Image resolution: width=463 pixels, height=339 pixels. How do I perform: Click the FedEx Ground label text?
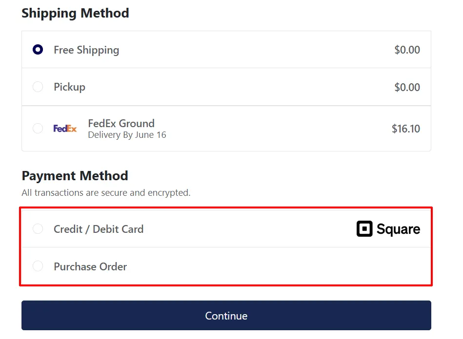coord(121,123)
